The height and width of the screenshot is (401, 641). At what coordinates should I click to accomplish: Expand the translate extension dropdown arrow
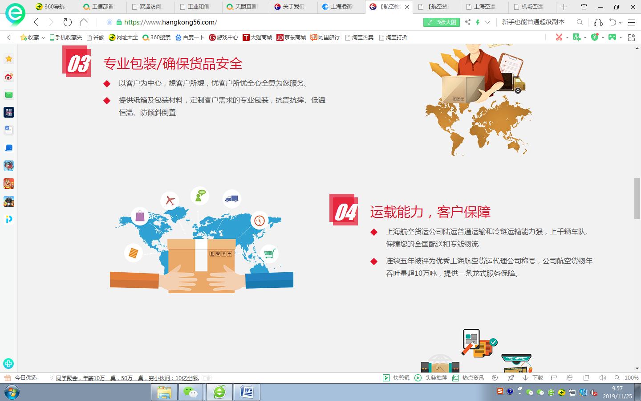click(x=585, y=38)
